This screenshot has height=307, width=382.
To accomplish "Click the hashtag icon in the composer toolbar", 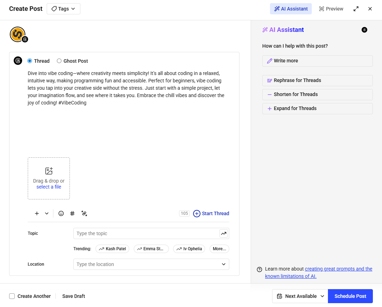I will [x=72, y=213].
